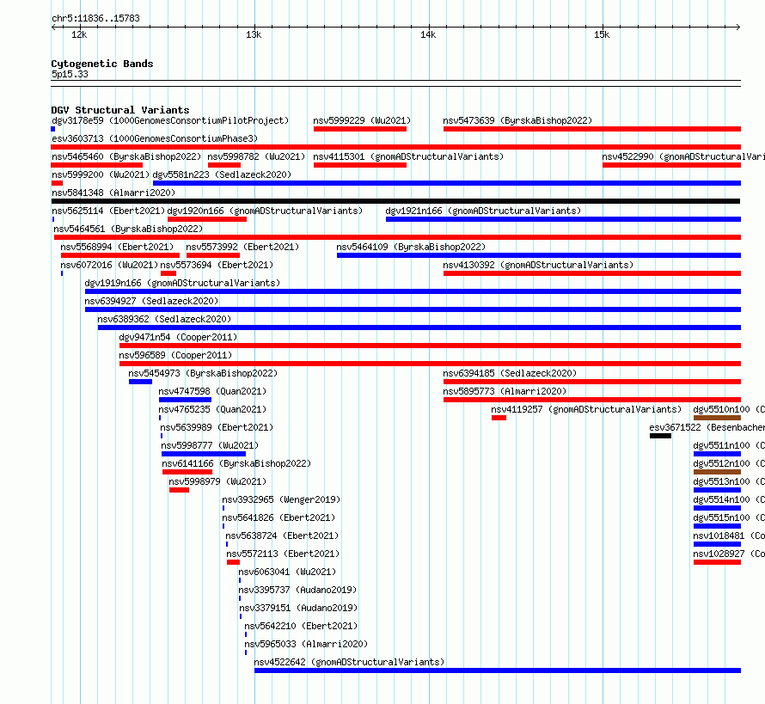Click nsv4747598 (Quan2021) label
This screenshot has height=704, width=765.
(x=212, y=391)
